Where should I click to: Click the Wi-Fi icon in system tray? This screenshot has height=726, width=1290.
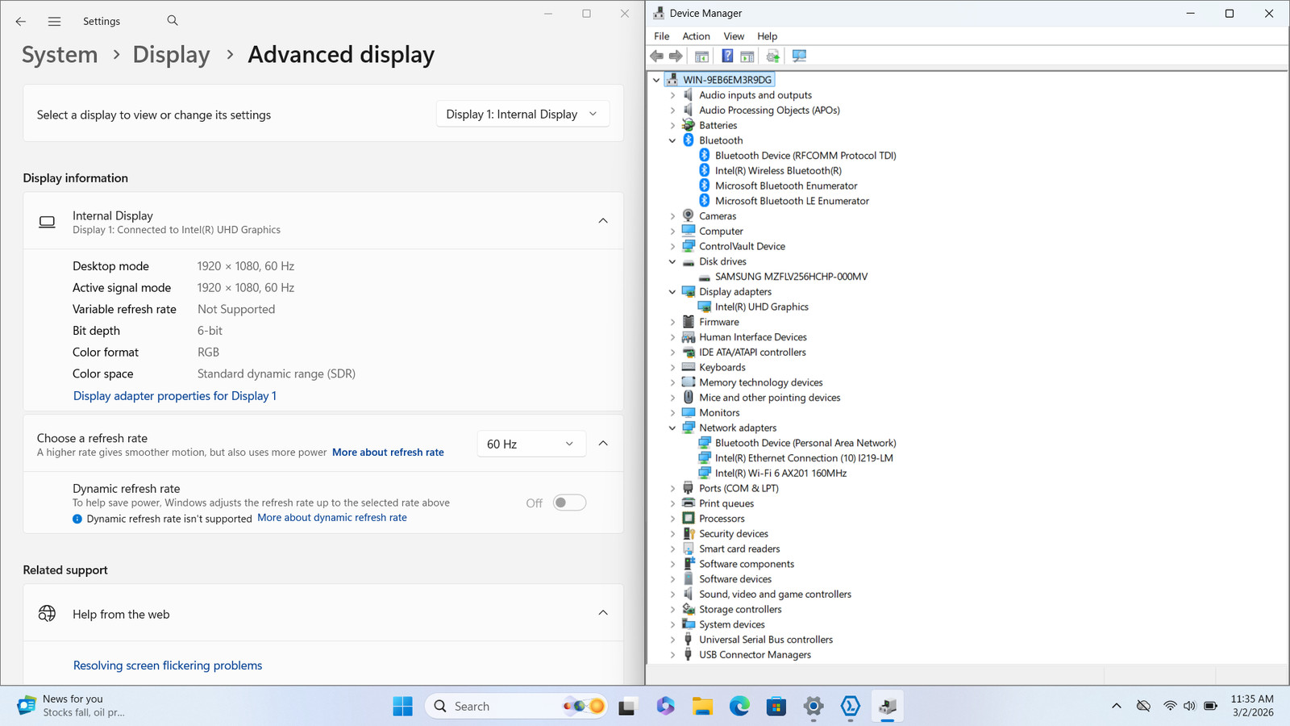coord(1170,707)
